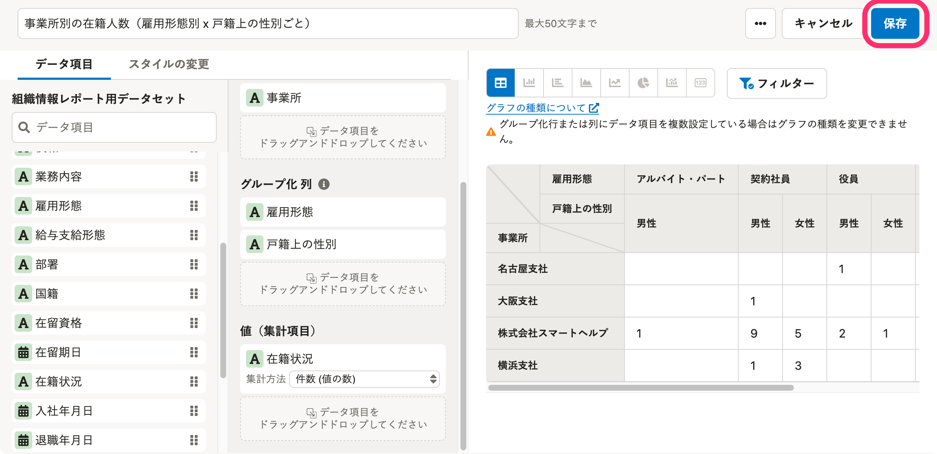The height and width of the screenshot is (454, 937).
Task: Select the area chart icon
Action: click(x=586, y=83)
